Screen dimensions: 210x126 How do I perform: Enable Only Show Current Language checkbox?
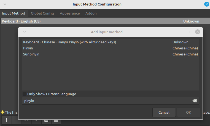point(25,94)
